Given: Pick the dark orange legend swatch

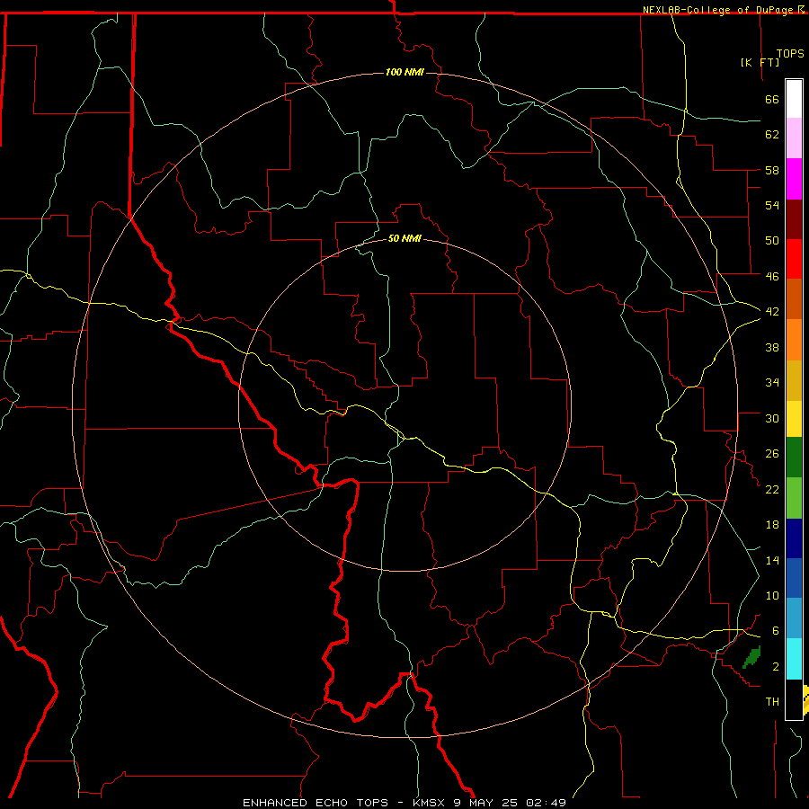Looking at the screenshot, I should click(x=794, y=298).
